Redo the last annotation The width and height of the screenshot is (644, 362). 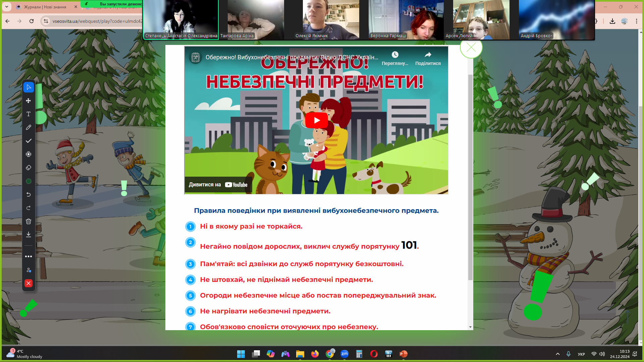[29, 208]
